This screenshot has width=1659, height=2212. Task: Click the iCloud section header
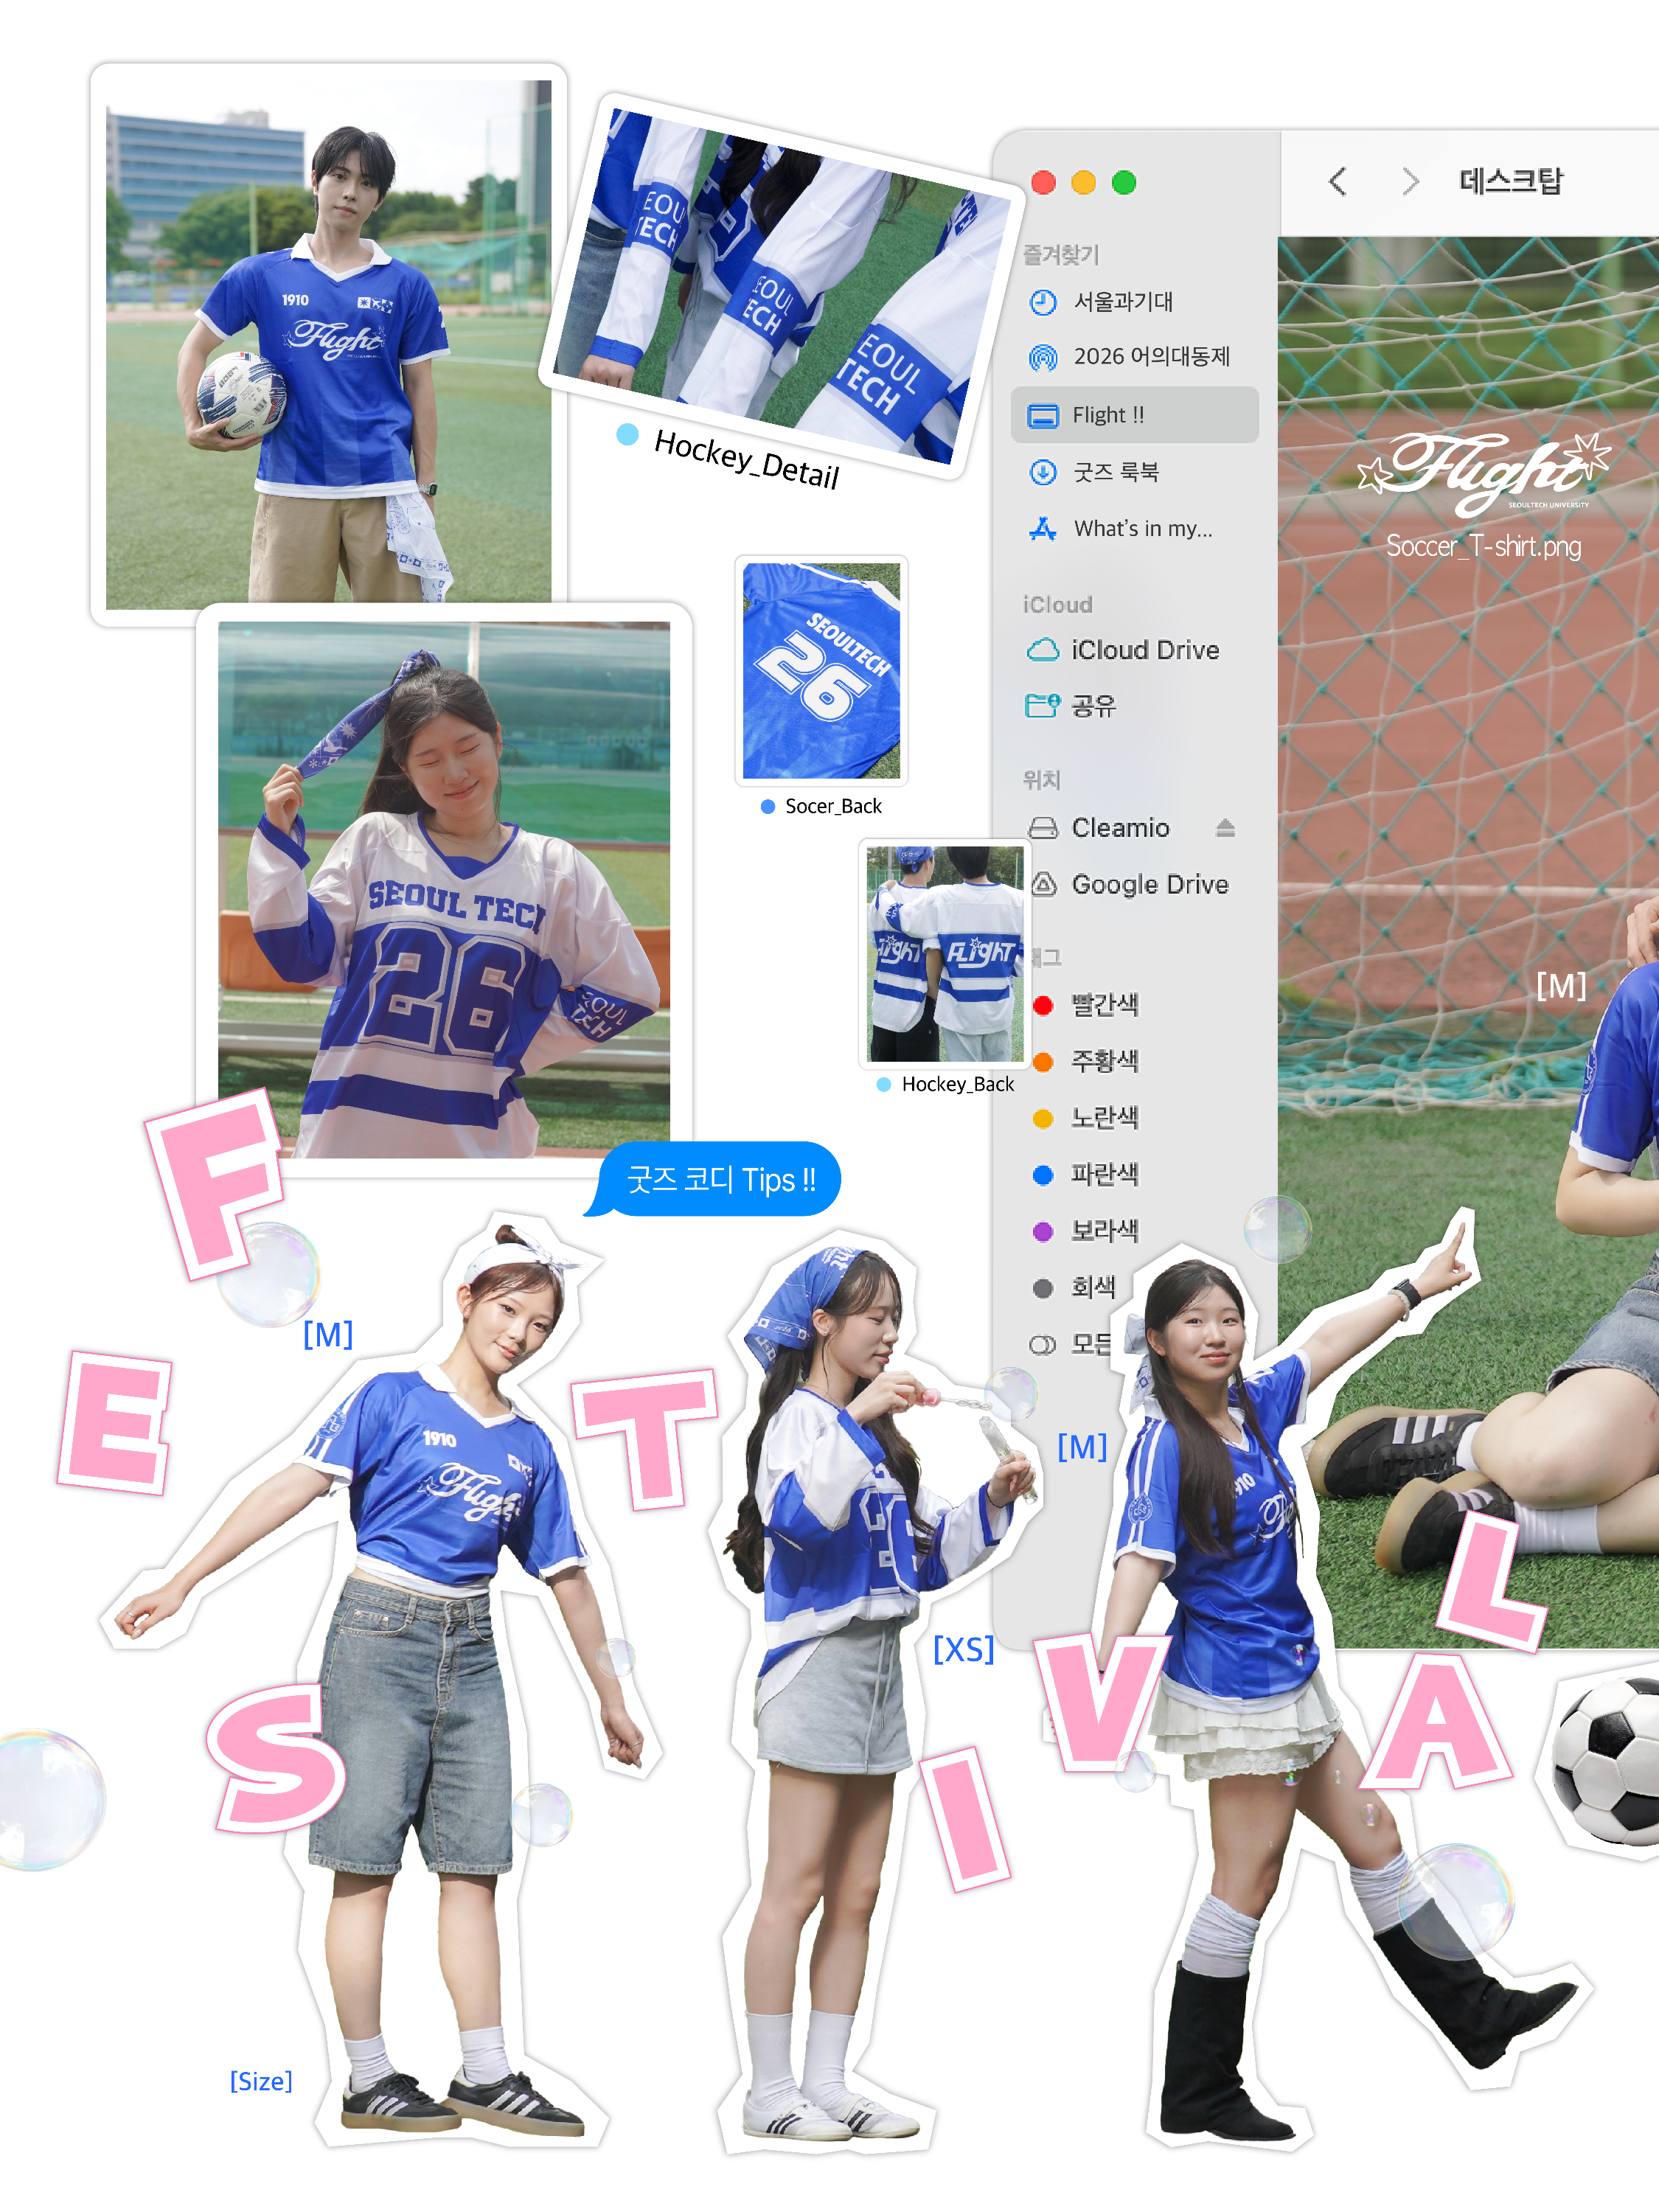pyautogui.click(x=1057, y=605)
